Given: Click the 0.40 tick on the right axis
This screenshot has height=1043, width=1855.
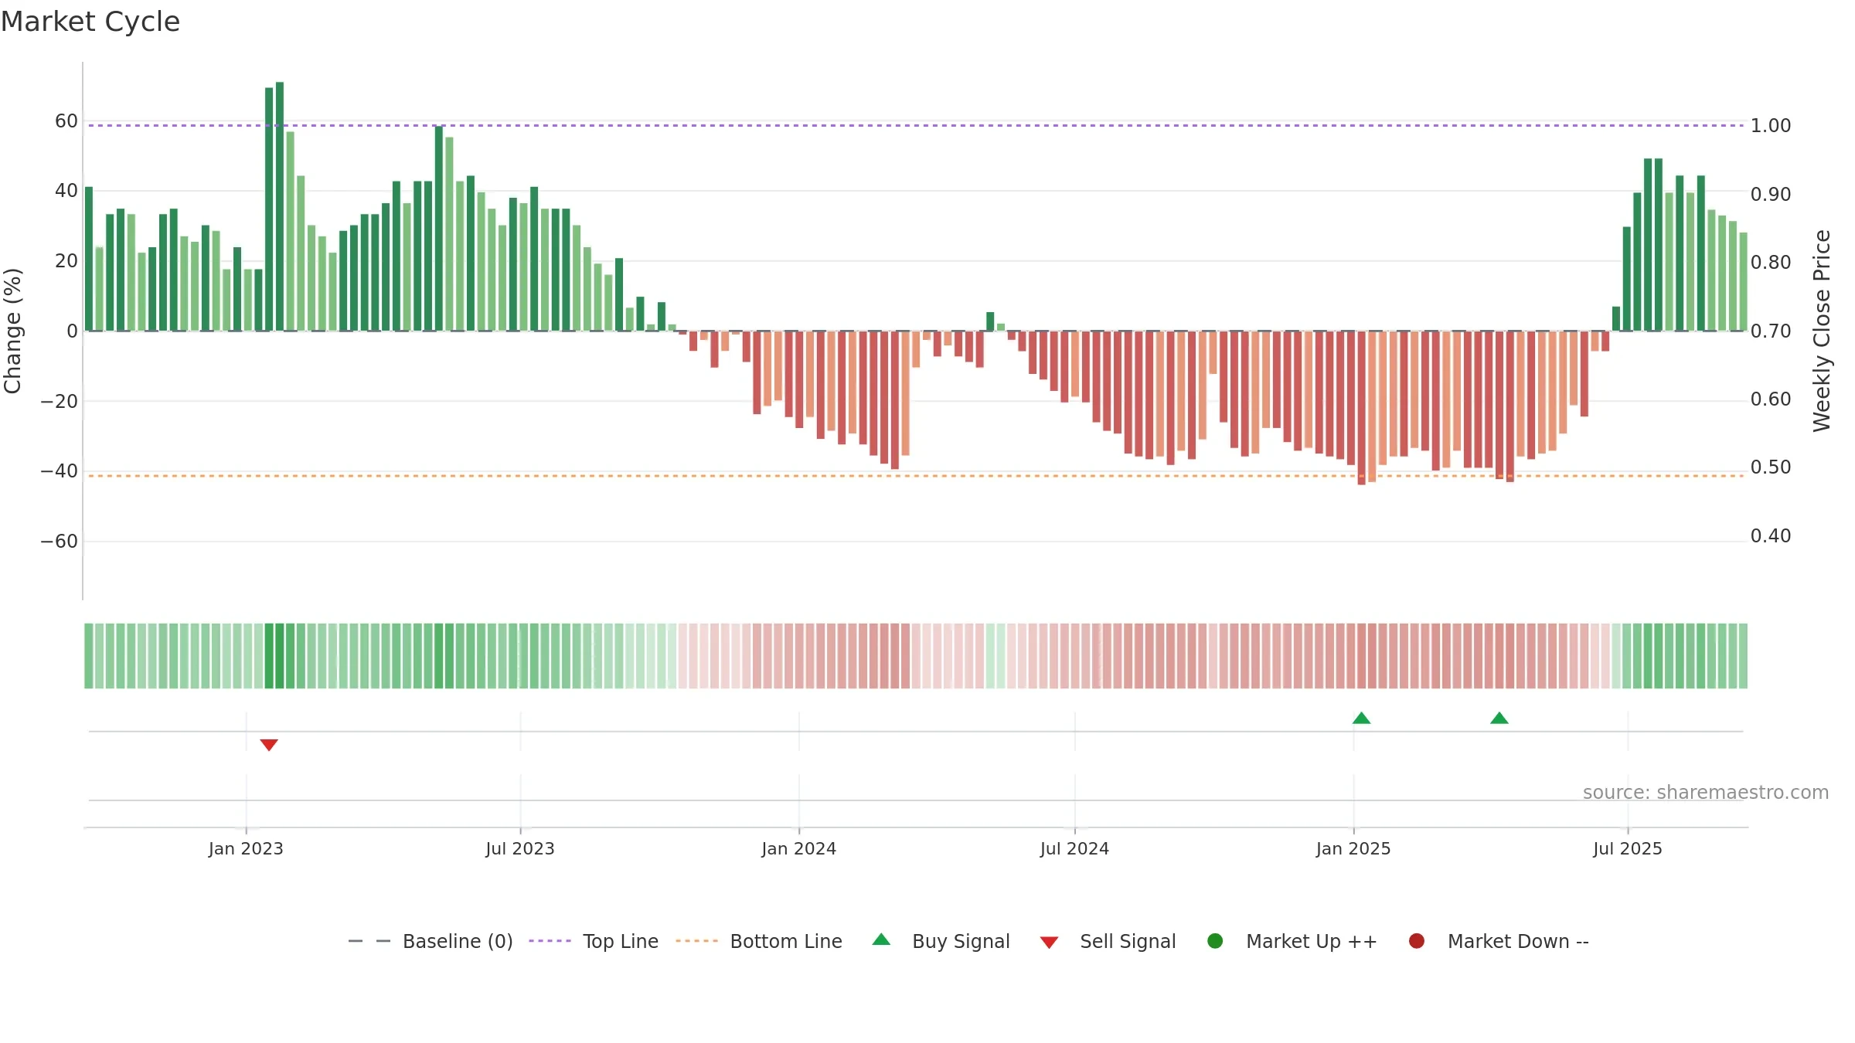Looking at the screenshot, I should click(1771, 536).
